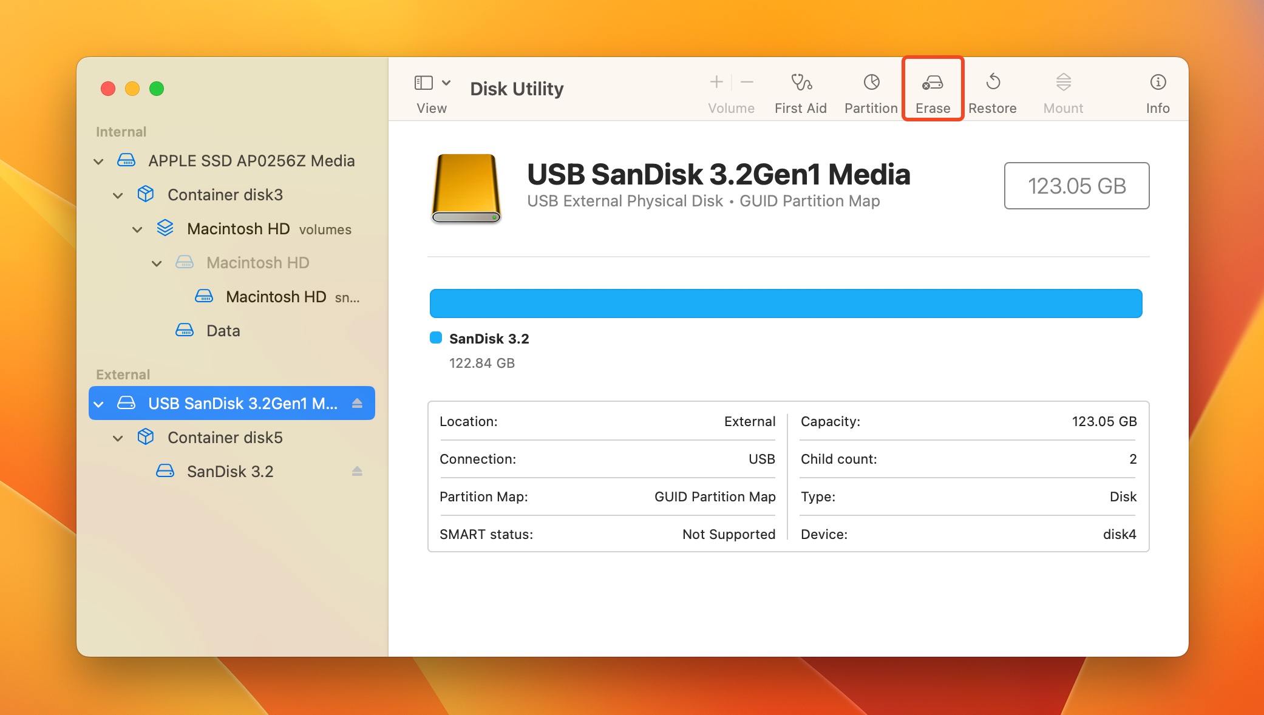Click the blue SanDisk 3.2 legend swatch
The width and height of the screenshot is (1264, 715).
pos(436,337)
